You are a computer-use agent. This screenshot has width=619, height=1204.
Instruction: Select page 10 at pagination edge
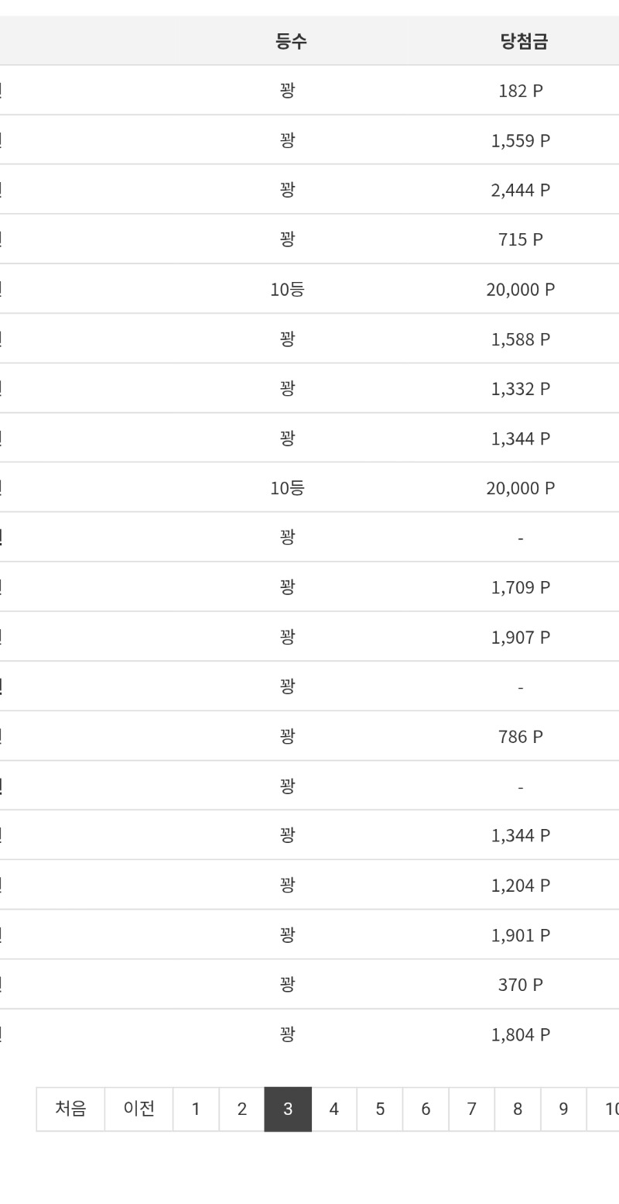click(x=607, y=1109)
